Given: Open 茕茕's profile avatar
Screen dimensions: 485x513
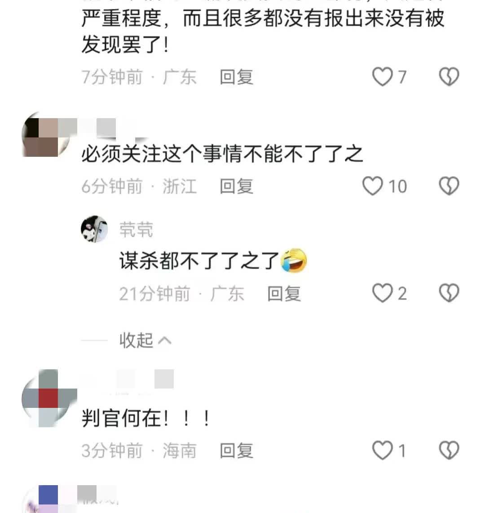Looking at the screenshot, I should (x=94, y=229).
